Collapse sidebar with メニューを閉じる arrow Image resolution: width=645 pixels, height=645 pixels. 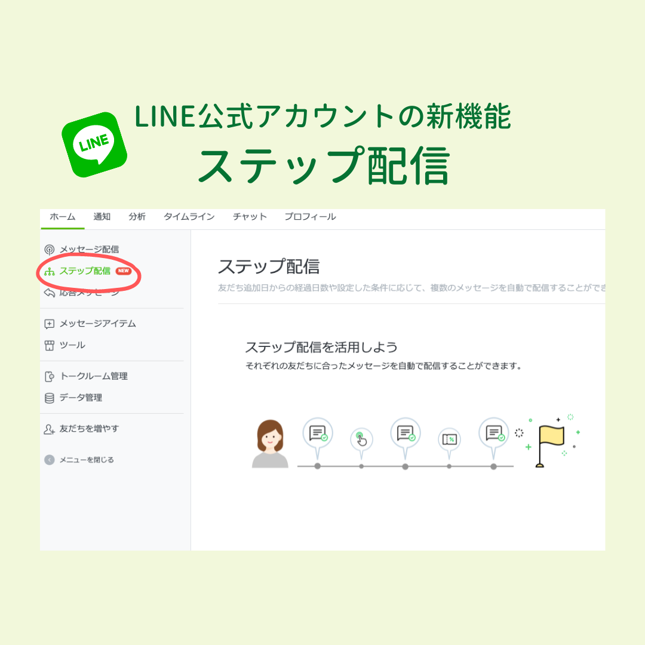(50, 460)
